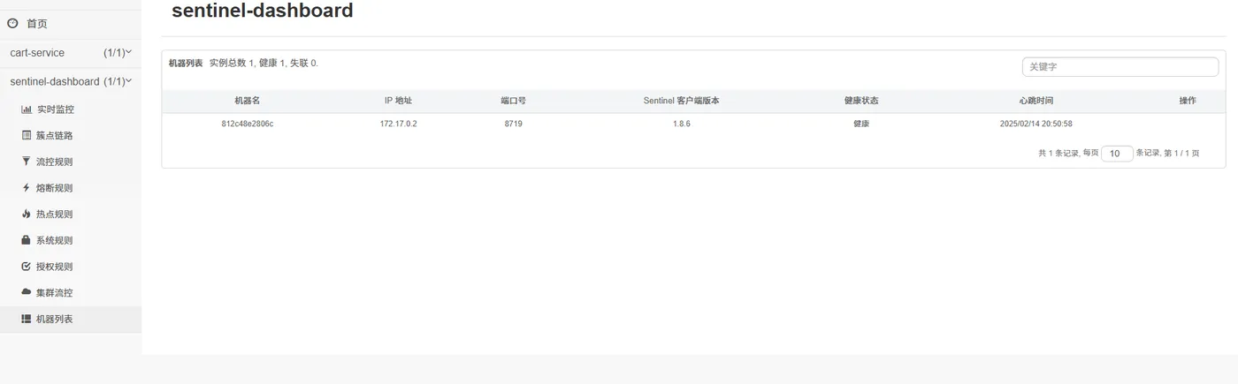1238x384 pixels.
Task: Click machine name 812c48e2806c
Action: point(248,124)
